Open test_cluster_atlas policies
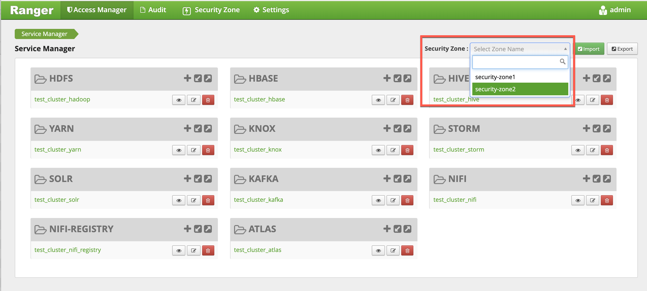Image resolution: width=647 pixels, height=291 pixels. coord(257,250)
